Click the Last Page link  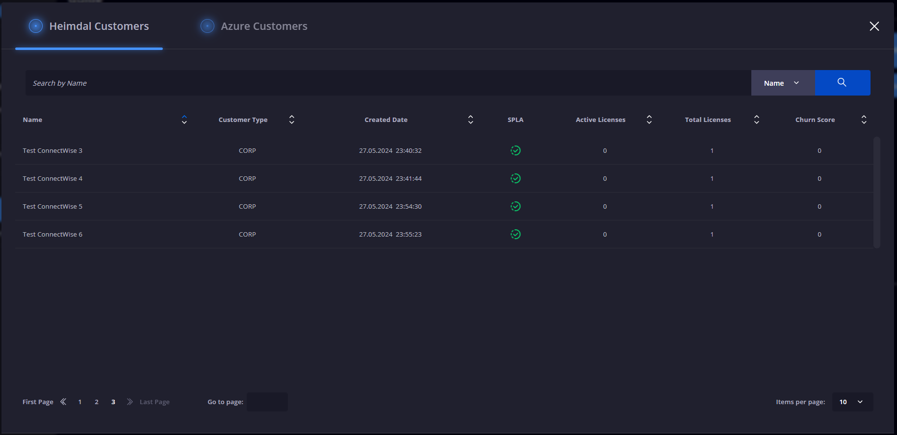click(x=154, y=402)
